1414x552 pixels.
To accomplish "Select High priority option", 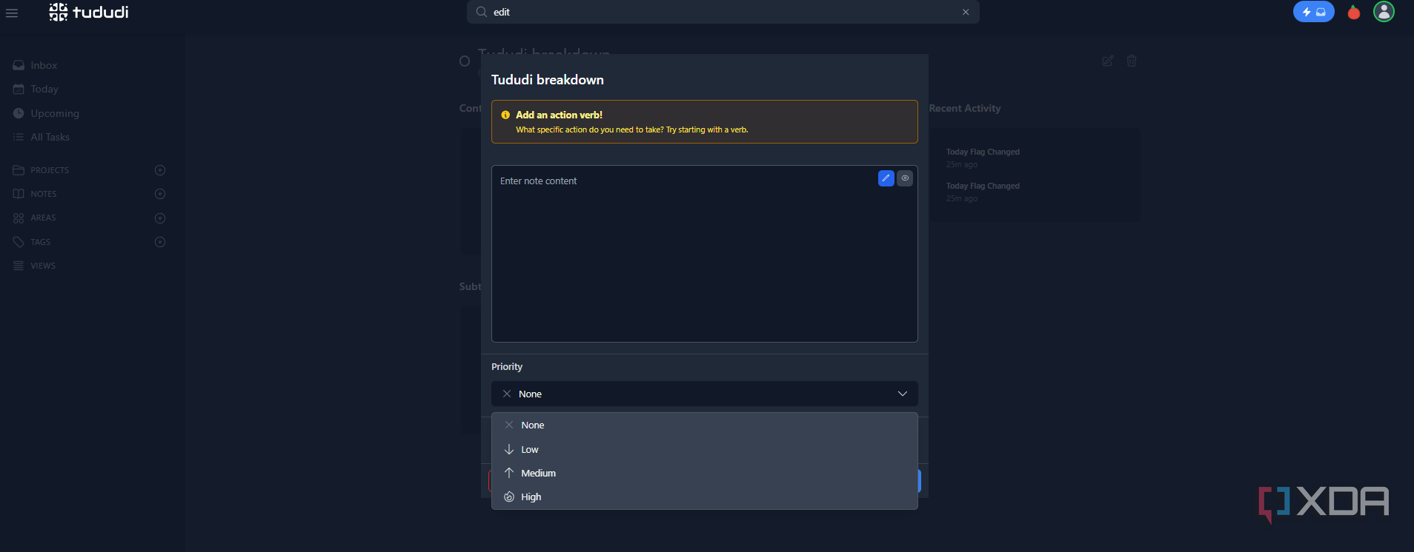I will click(704, 497).
